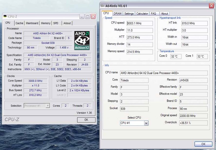
Task: Open the About tab in CPU-Z
Action: click(x=67, y=23)
